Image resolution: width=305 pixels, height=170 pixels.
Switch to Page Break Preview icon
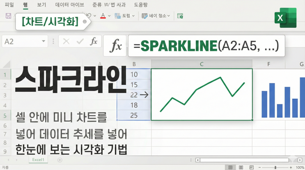click(x=251, y=167)
